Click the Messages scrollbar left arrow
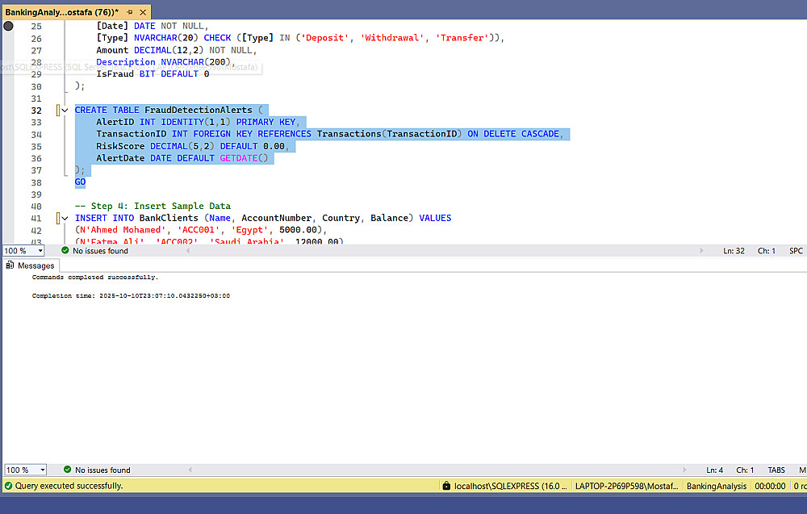The height and width of the screenshot is (514, 807). pyautogui.click(x=190, y=470)
